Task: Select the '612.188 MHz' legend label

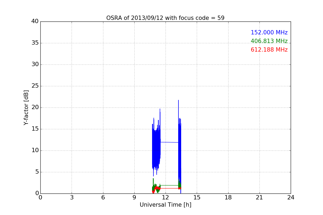Action: click(269, 50)
